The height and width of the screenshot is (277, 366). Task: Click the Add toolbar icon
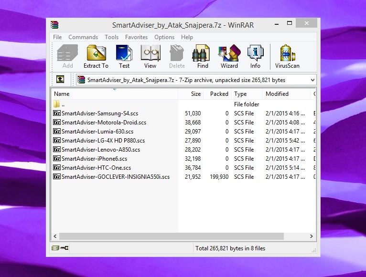(67, 56)
